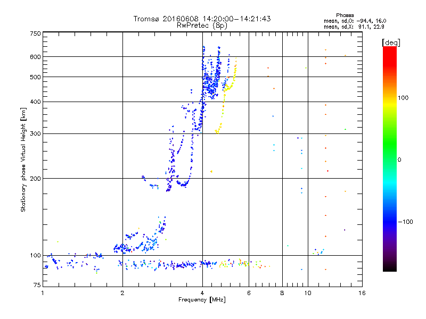Screen dimensions: 426x319
Task: Click the y-axis tick label "300"
Action: pyautogui.click(x=36, y=134)
